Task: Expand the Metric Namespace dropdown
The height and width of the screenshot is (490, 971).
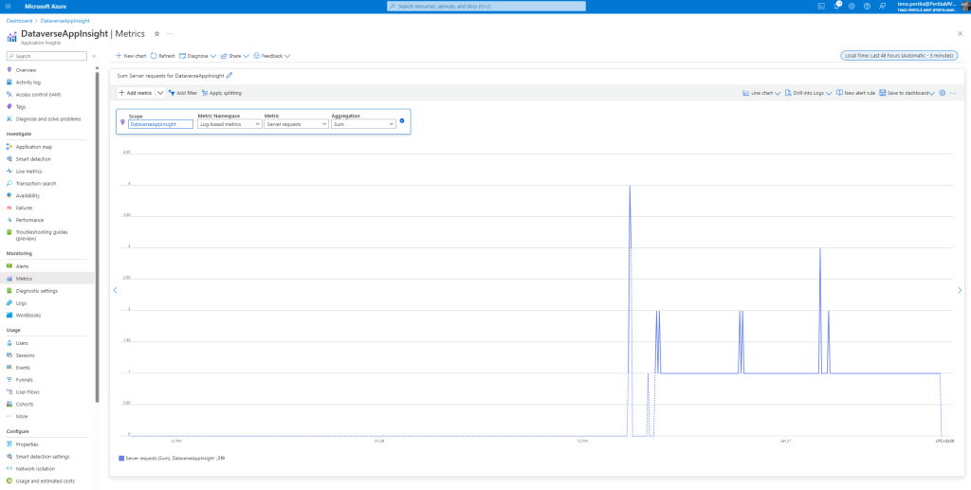Action: tap(229, 124)
